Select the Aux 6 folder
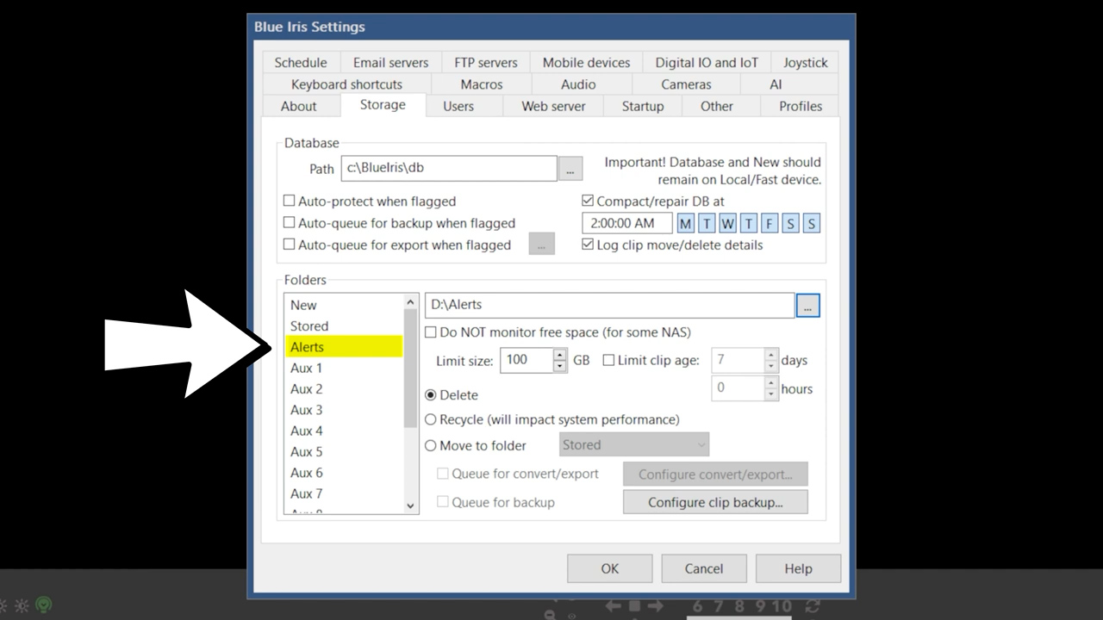 pyautogui.click(x=344, y=473)
